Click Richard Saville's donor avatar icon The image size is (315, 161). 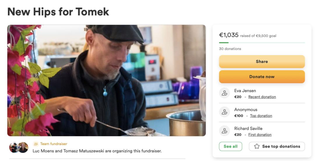point(224,131)
